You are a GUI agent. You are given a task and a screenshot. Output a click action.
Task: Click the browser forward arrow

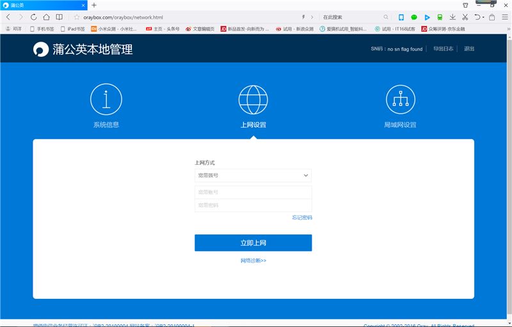[21, 17]
